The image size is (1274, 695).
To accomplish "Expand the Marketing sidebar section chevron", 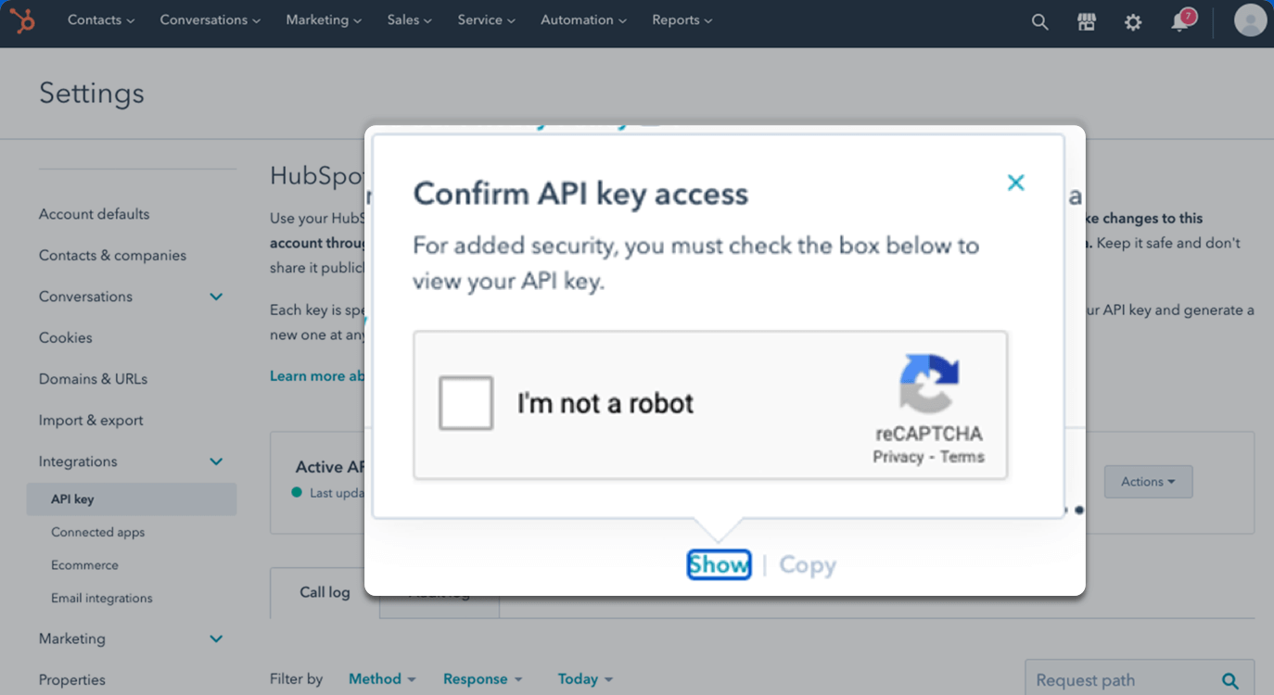I will pos(216,638).
